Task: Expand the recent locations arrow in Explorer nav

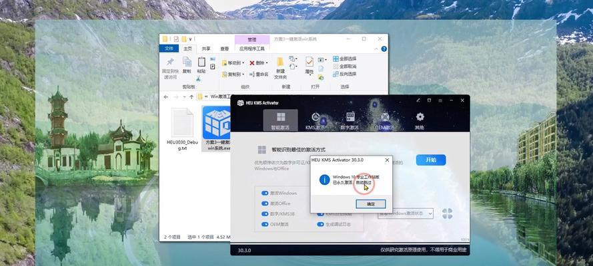Action: 184,97
